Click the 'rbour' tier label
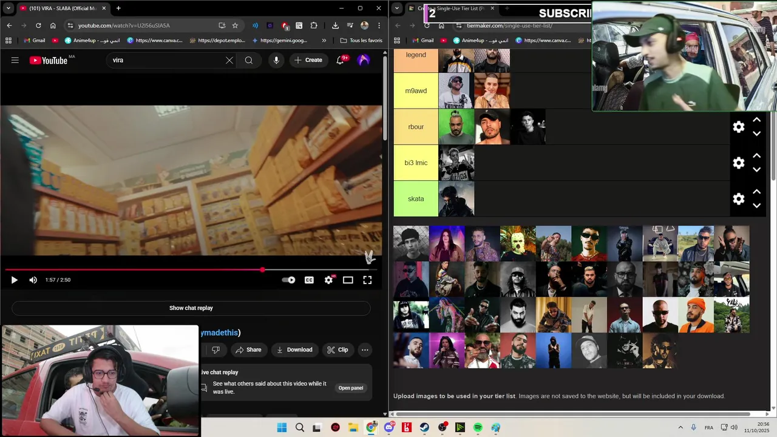The width and height of the screenshot is (777, 437). [416, 127]
